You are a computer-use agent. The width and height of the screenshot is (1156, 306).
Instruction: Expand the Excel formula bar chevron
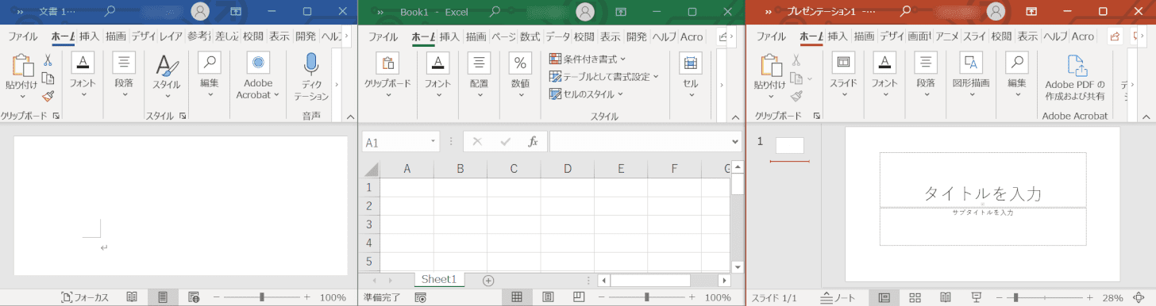734,142
